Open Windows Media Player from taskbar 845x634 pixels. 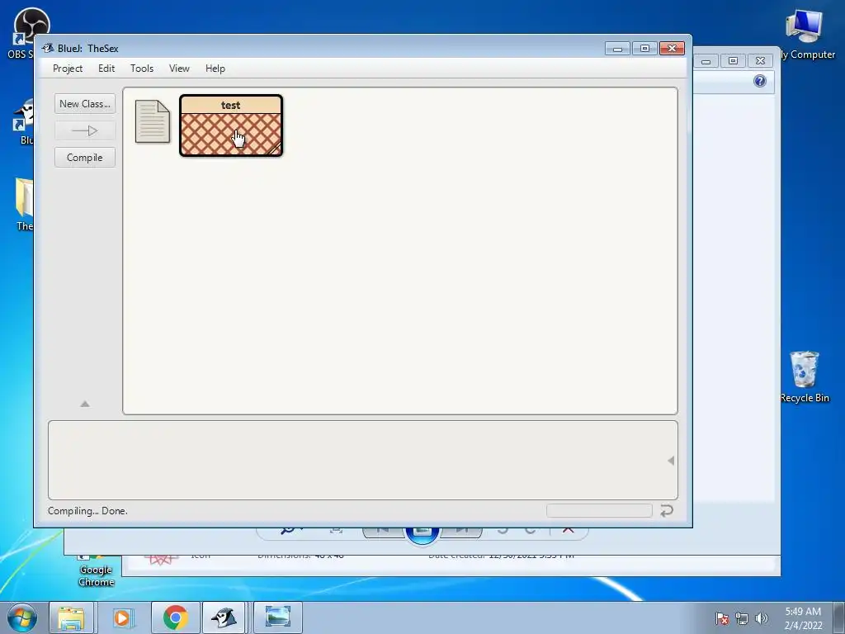pyautogui.click(x=122, y=617)
